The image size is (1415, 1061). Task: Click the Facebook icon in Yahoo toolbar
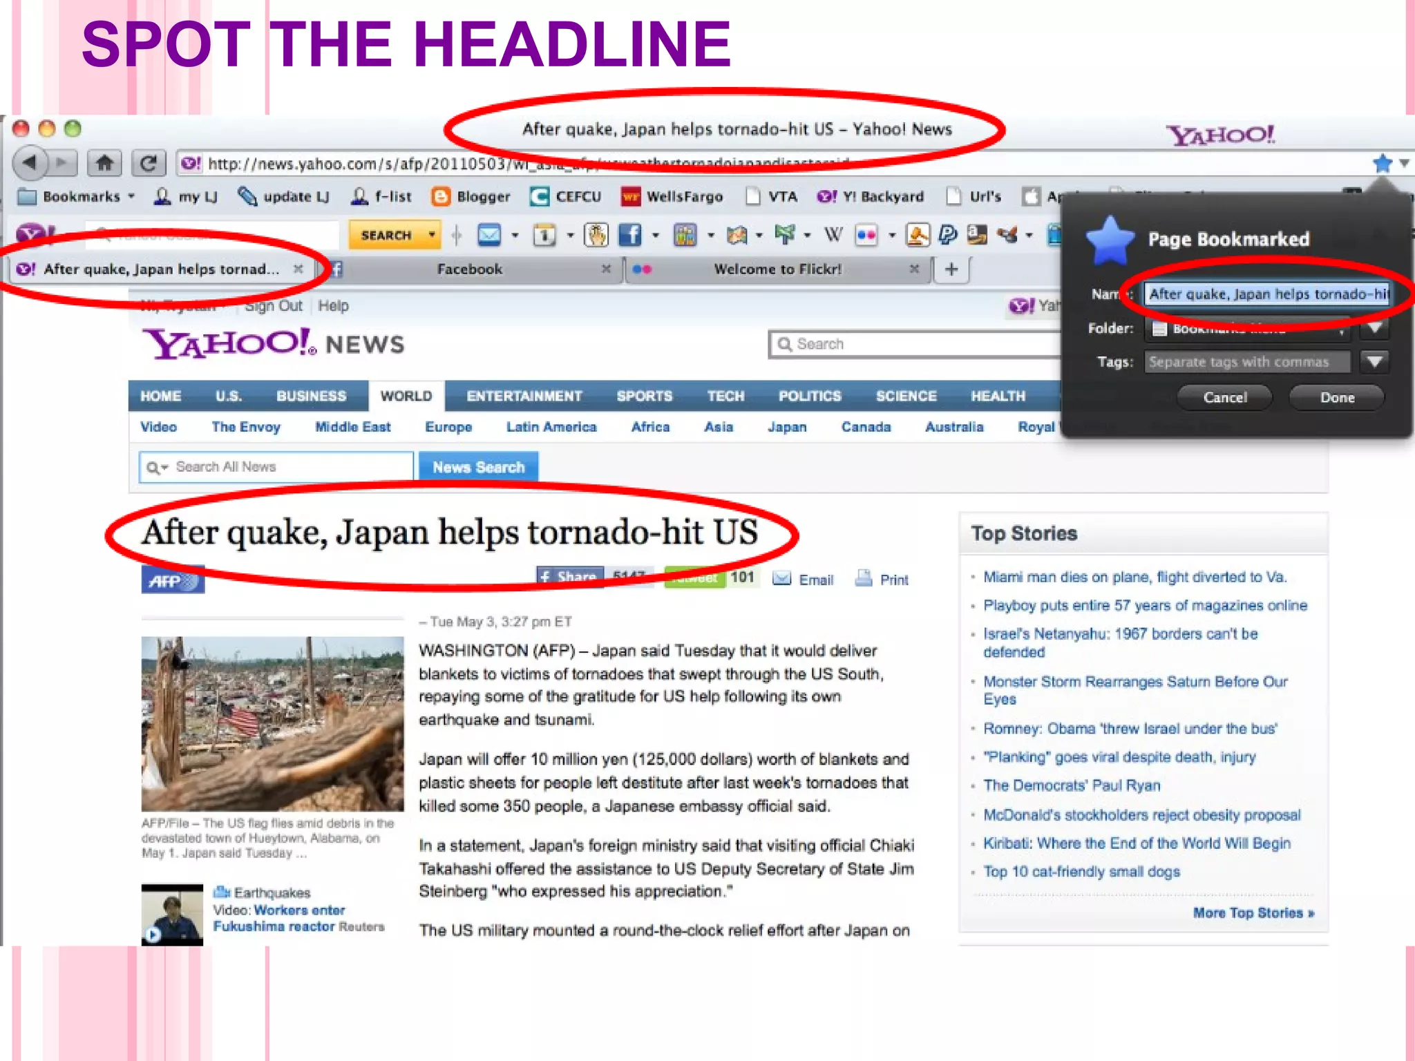click(x=629, y=236)
